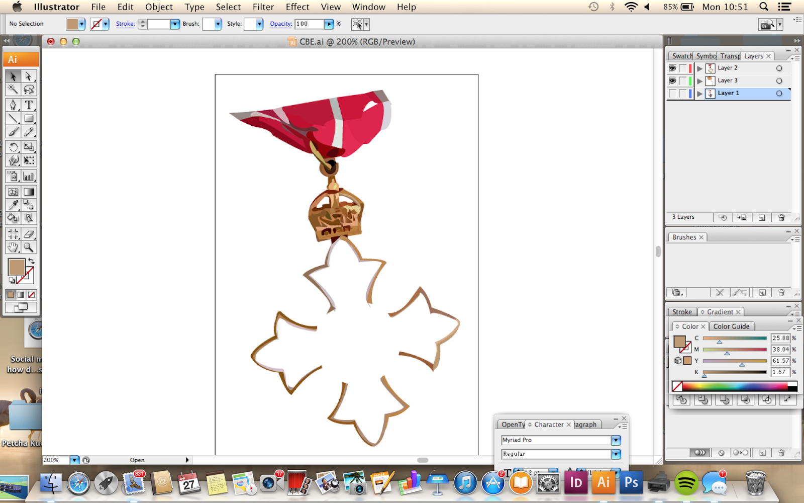
Task: Select the Scale tool
Action: tap(29, 147)
